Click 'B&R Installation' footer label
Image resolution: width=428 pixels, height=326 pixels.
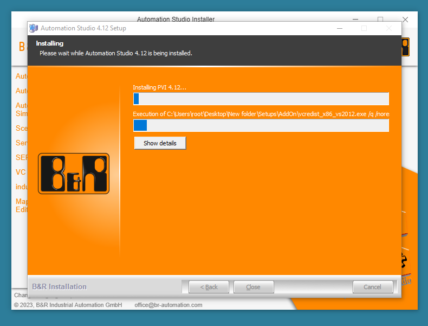point(59,286)
